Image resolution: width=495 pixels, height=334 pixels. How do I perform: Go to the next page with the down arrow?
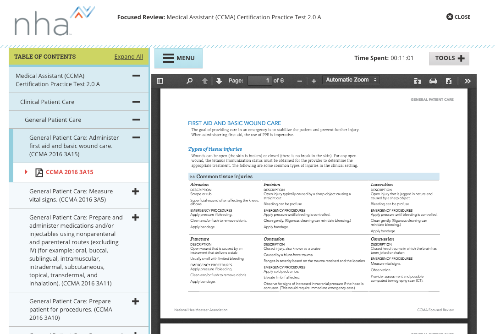(x=218, y=81)
